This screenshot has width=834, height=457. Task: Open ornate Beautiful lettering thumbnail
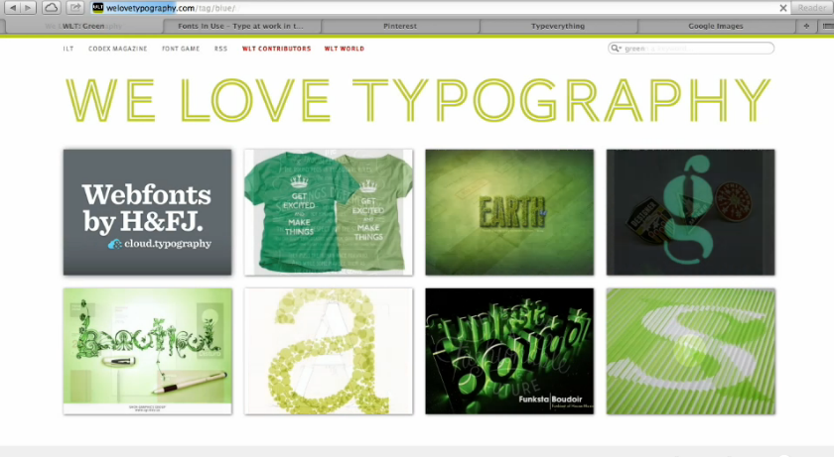[147, 351]
